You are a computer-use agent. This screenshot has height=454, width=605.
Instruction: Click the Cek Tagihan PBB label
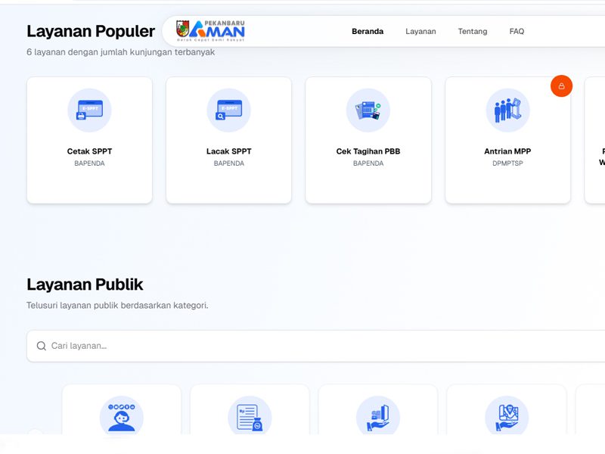368,151
